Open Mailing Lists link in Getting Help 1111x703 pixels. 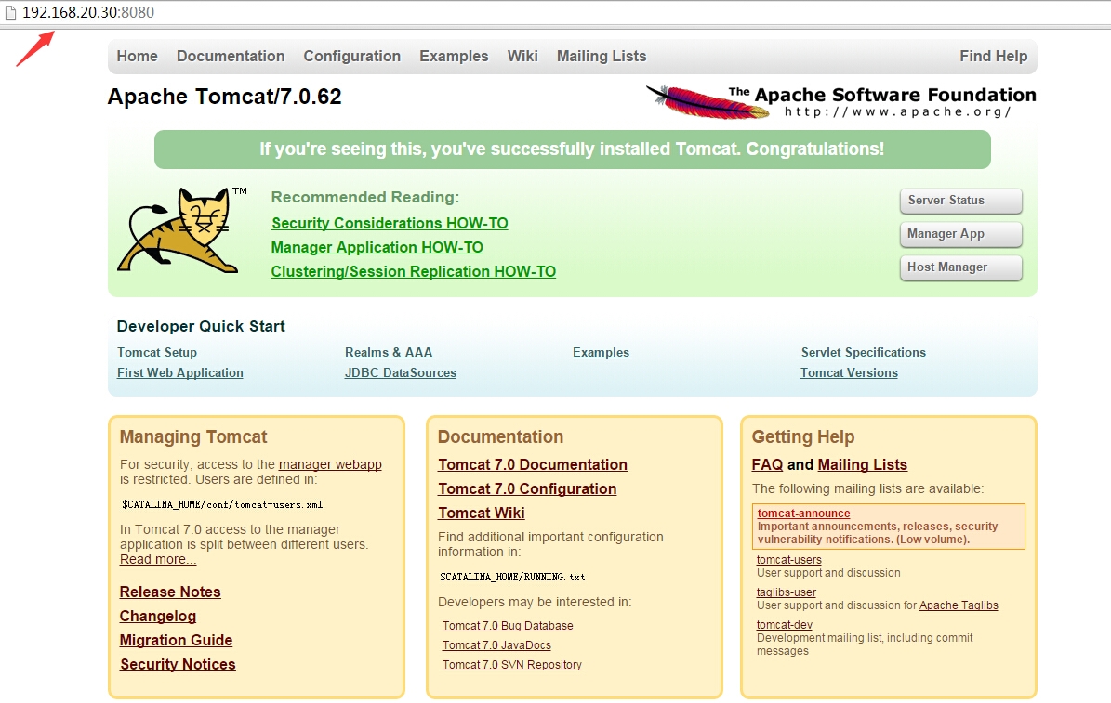[862, 464]
